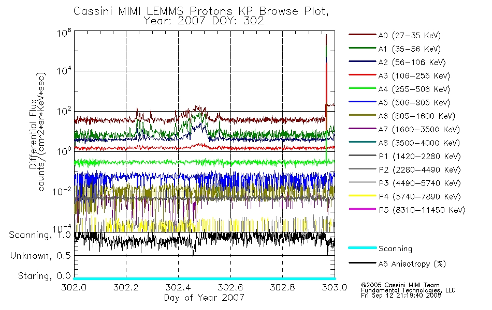The height and width of the screenshot is (310, 492).
Task: Click the Staring, 0.0 axis label
Action: [44, 276]
